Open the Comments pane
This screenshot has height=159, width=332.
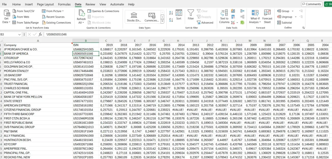point(312,4)
